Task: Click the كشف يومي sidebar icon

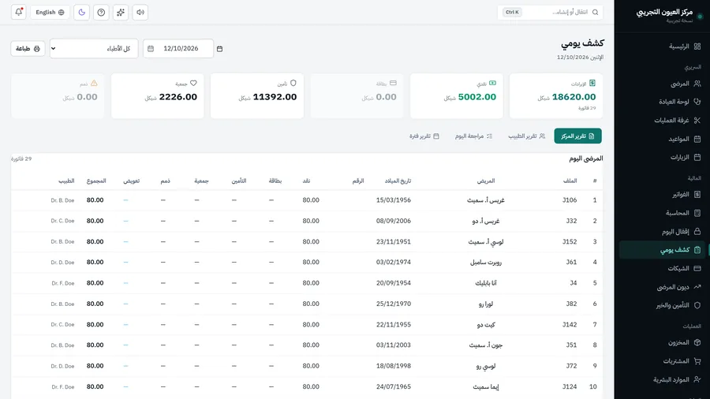Action: coord(697,250)
